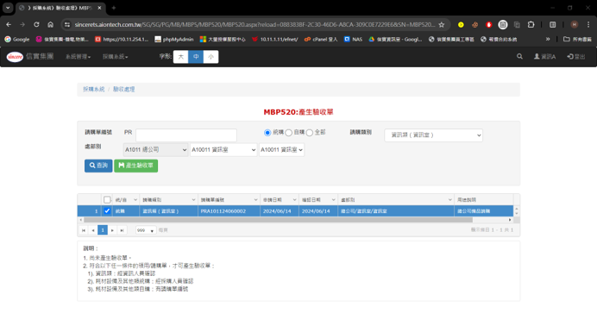This screenshot has width=597, height=320.
Task: Open the browser side panel icon
Action: (552, 25)
